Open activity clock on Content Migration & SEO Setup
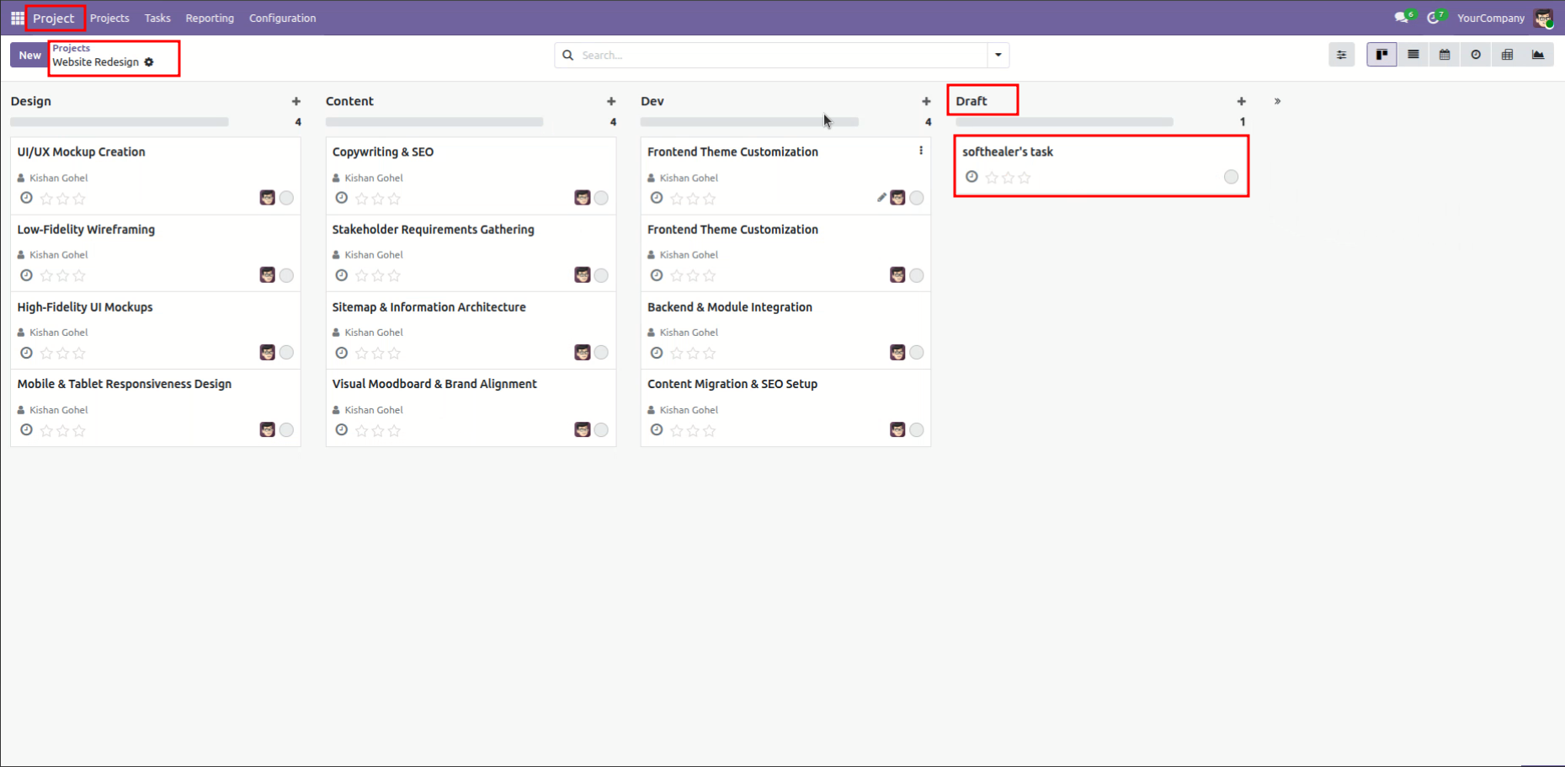The height and width of the screenshot is (767, 1565). tap(657, 430)
